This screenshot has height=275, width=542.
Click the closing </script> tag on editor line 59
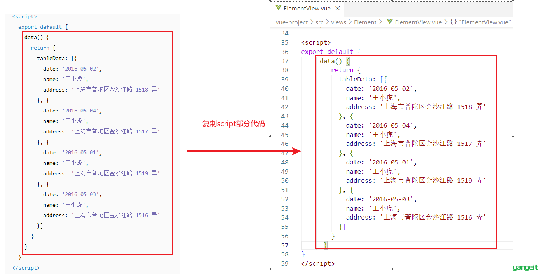317,264
